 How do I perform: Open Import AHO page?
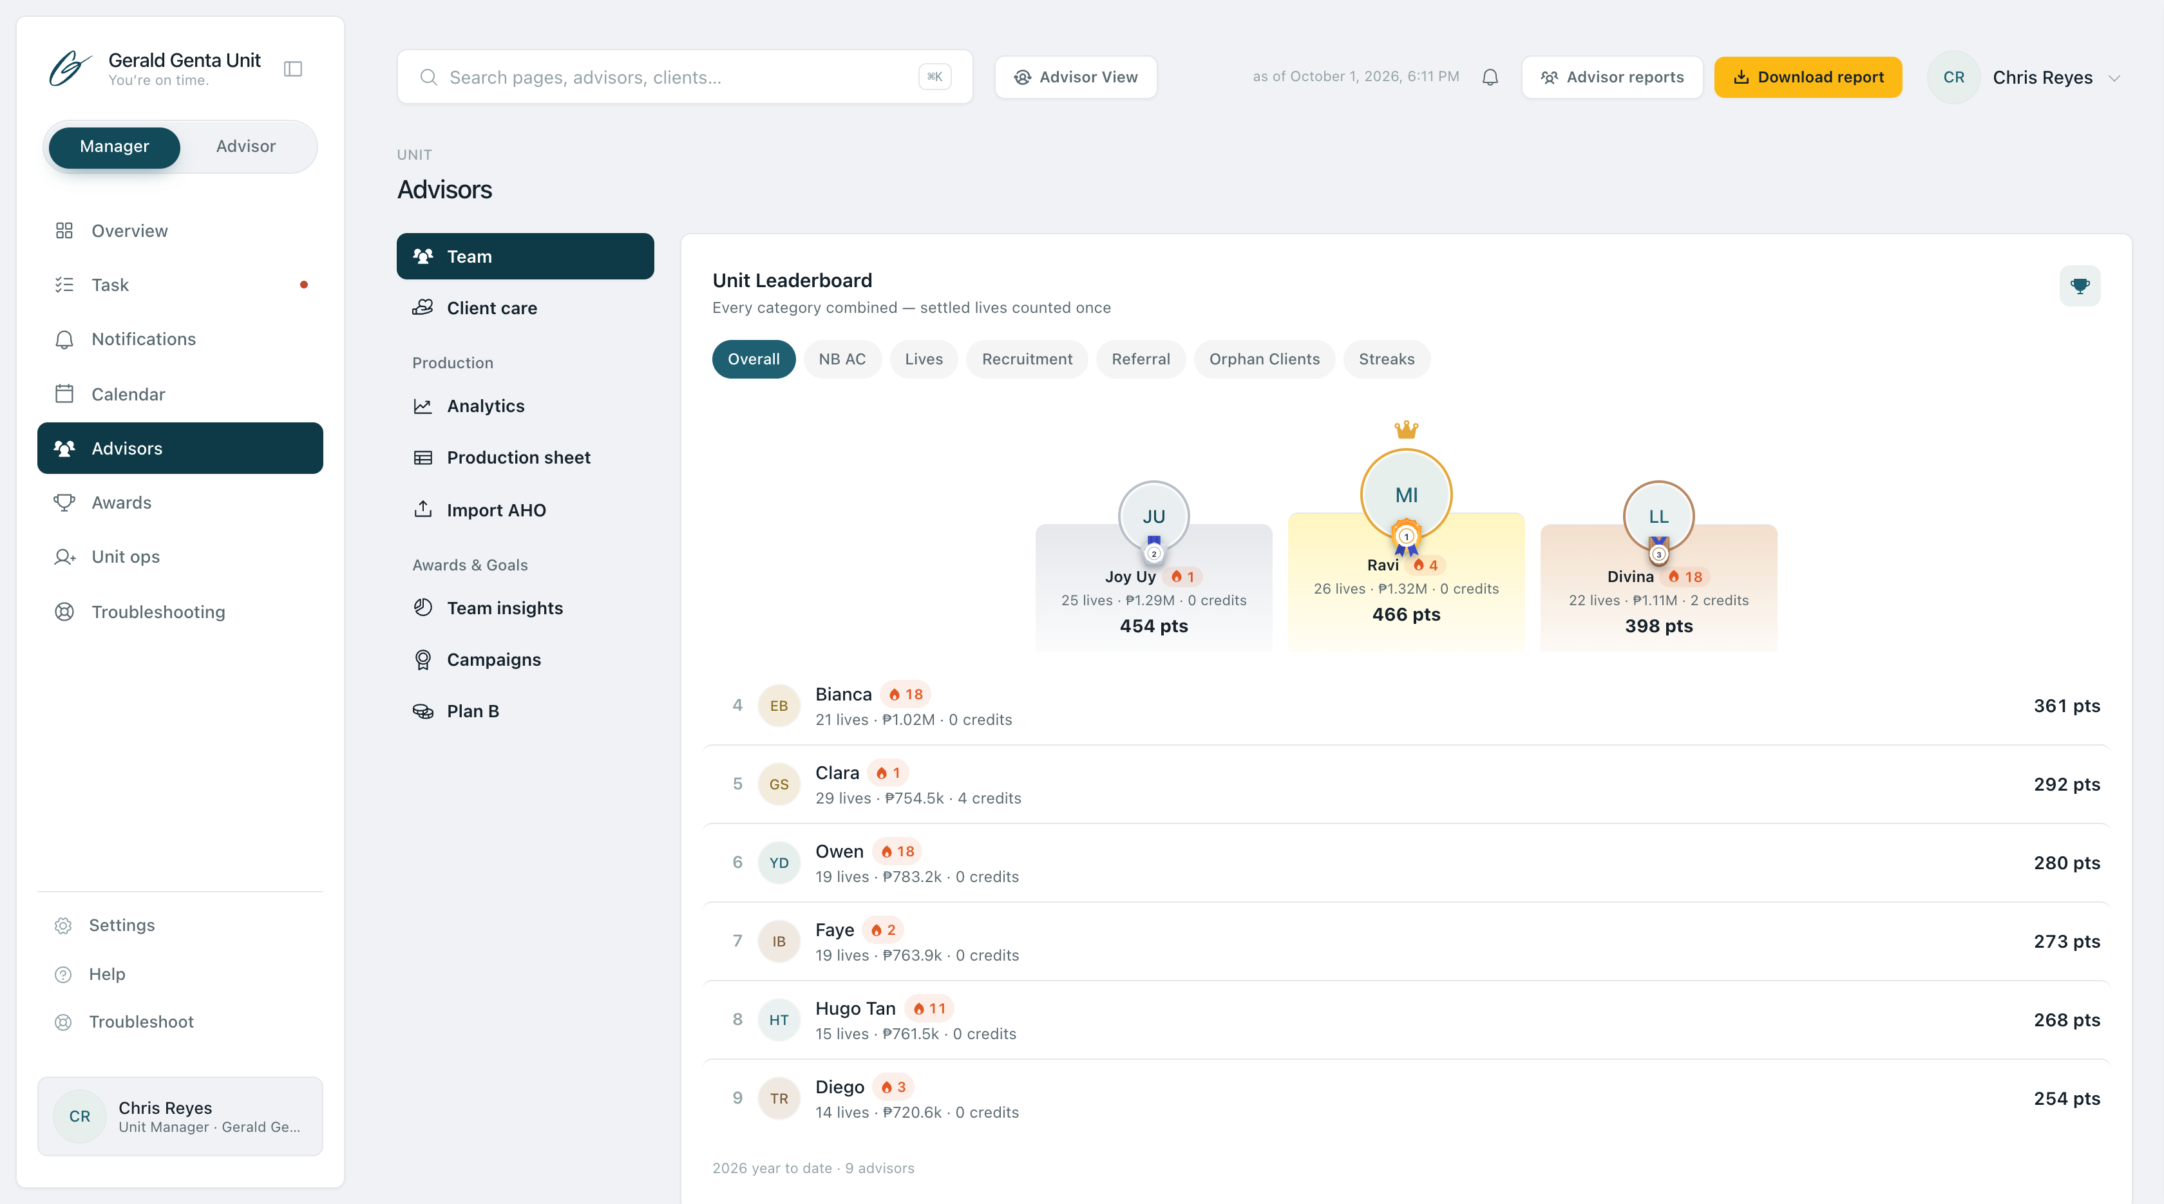(x=525, y=511)
